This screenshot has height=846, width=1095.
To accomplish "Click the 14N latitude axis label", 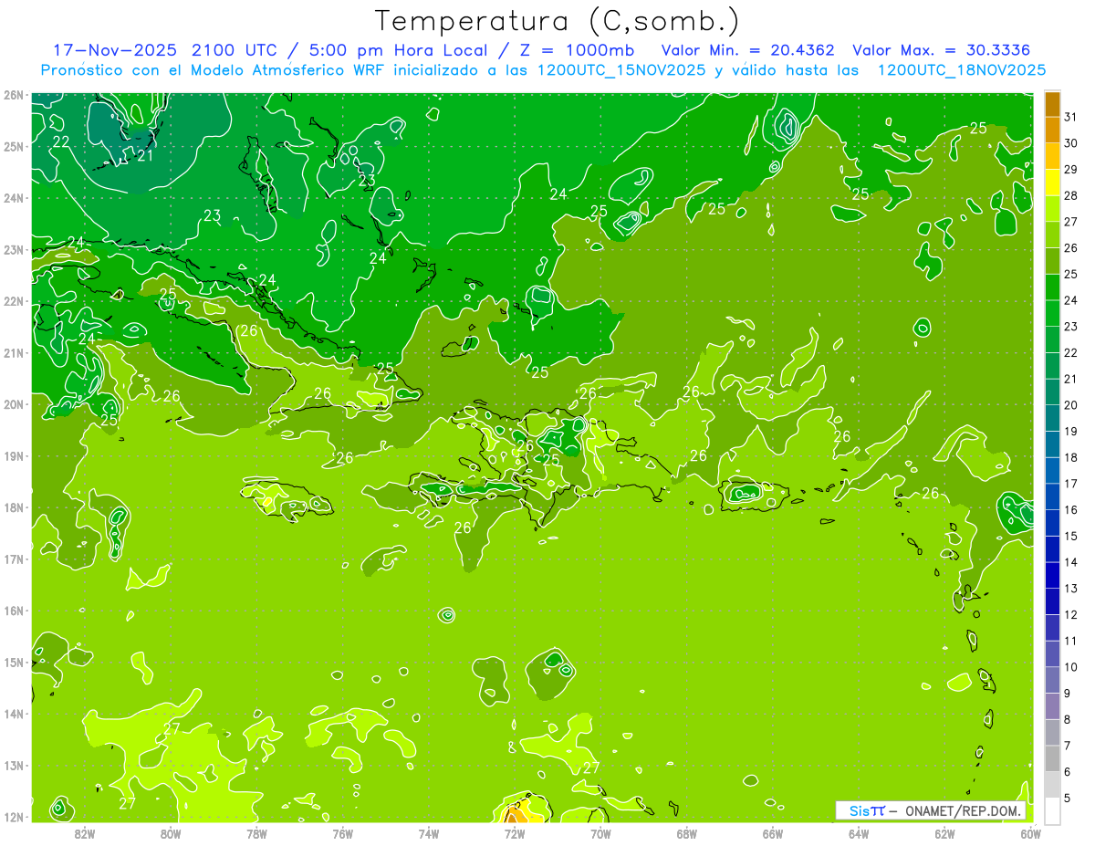I will [x=13, y=714].
